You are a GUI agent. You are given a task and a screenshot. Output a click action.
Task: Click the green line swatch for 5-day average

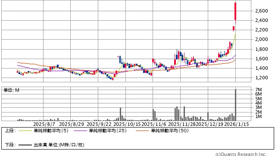coord(25,131)
